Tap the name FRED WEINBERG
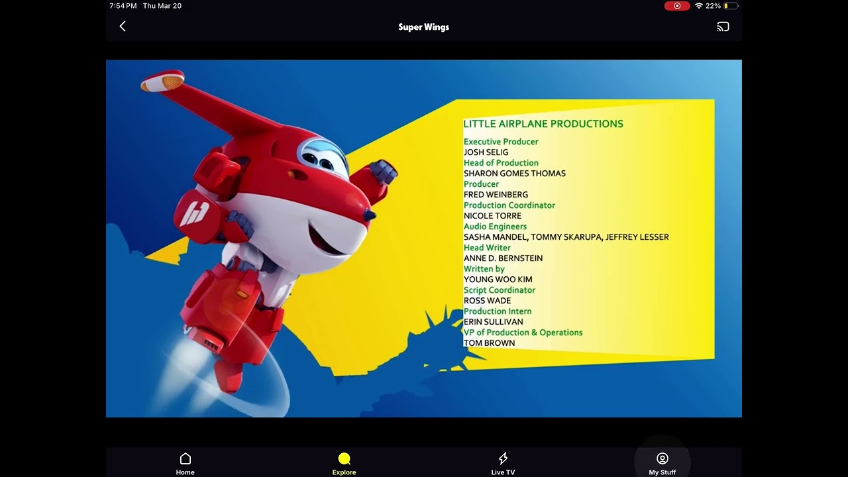848x477 pixels. point(496,195)
